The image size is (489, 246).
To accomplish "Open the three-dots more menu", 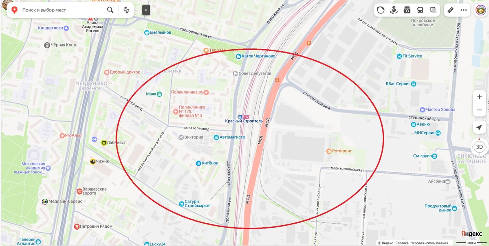I will coord(464,10).
